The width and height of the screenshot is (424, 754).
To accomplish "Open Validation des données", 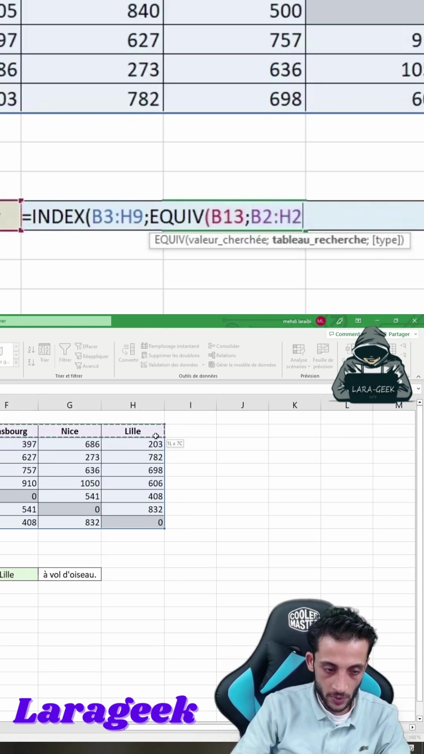I will (x=170, y=365).
